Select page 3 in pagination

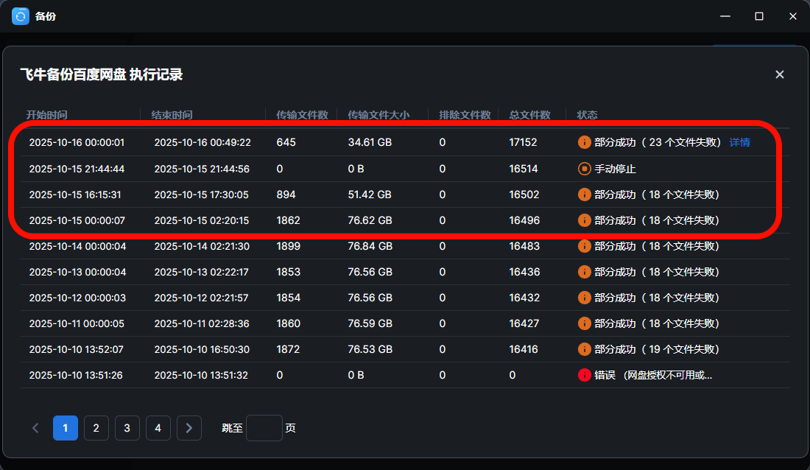[127, 428]
